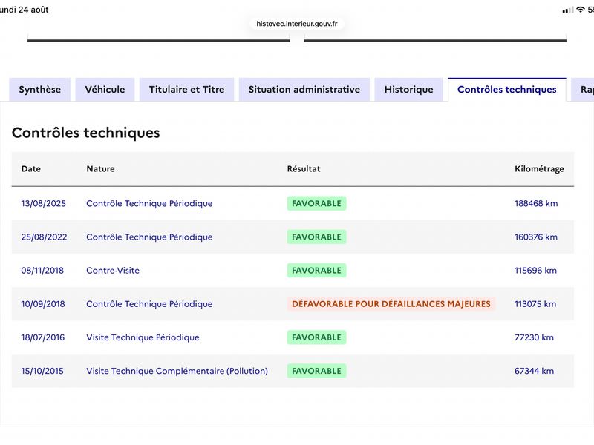Open the 25/08/2022 Contrôle Technique Périodique row
594x445 pixels.
293,237
